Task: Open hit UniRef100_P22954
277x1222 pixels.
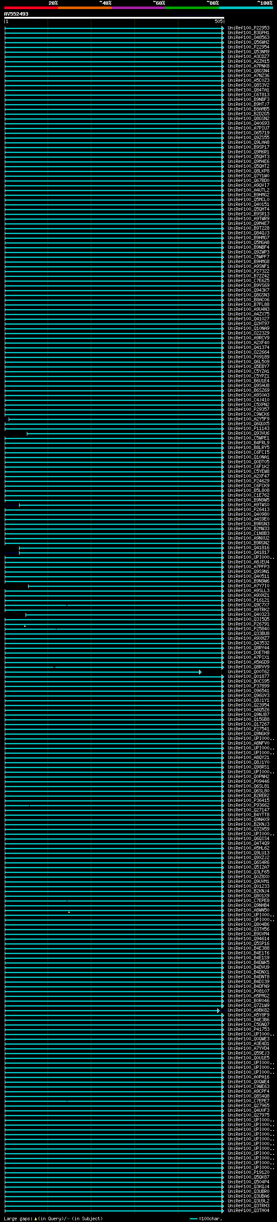Action: pyautogui.click(x=248, y=47)
